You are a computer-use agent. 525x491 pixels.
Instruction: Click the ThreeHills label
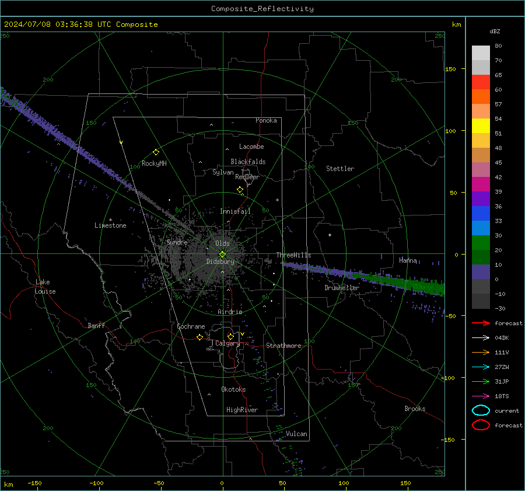(x=293, y=255)
